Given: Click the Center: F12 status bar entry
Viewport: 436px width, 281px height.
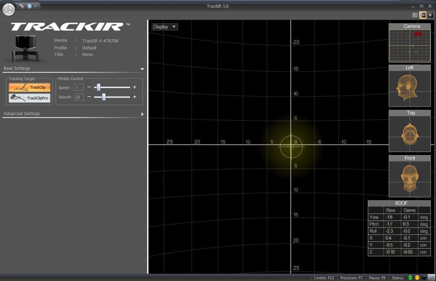Looking at the screenshot, I should [323, 278].
